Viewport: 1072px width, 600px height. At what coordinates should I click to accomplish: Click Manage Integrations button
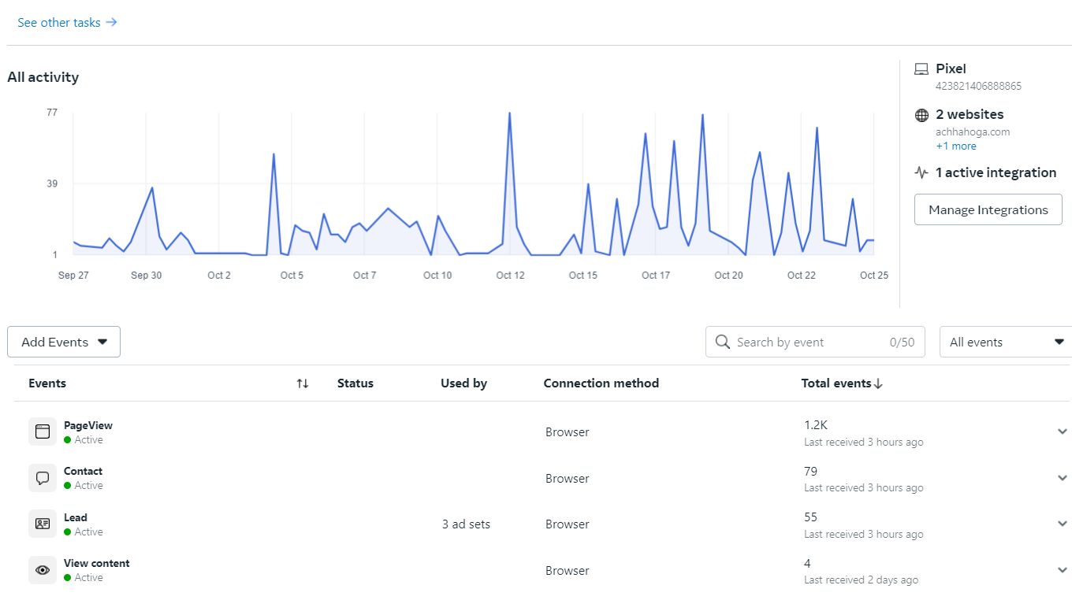coord(988,209)
